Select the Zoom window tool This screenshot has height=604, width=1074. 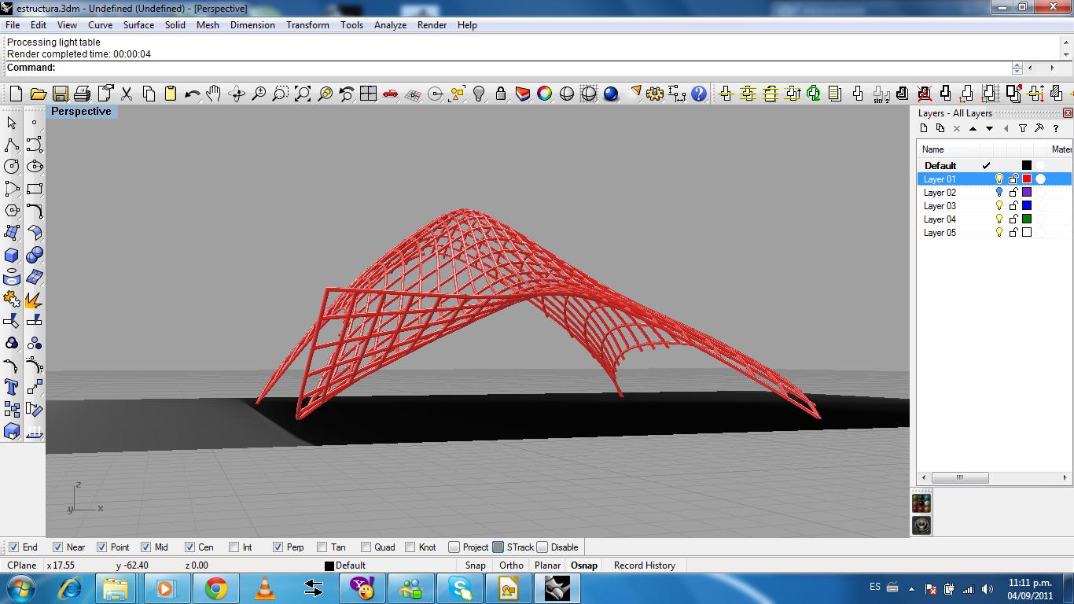point(281,94)
